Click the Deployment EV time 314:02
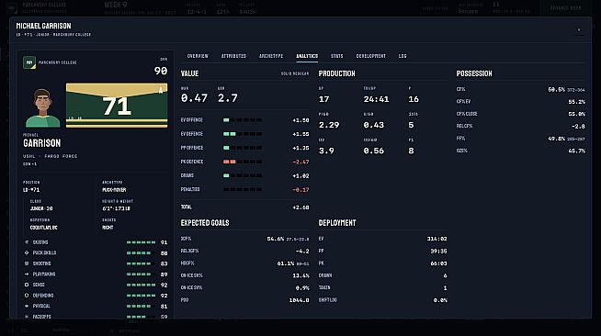Viewport: 601px width, 336px height. pos(437,239)
